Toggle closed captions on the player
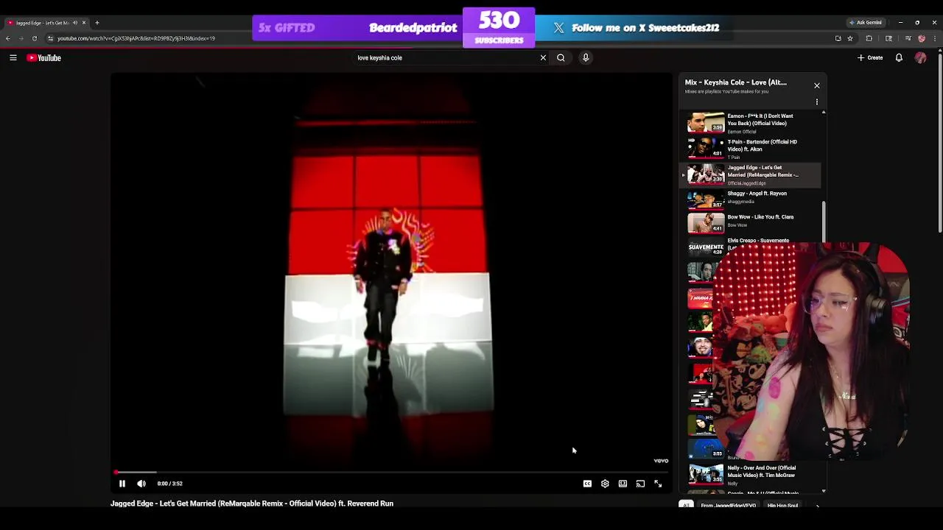The image size is (943, 530). [x=587, y=484]
